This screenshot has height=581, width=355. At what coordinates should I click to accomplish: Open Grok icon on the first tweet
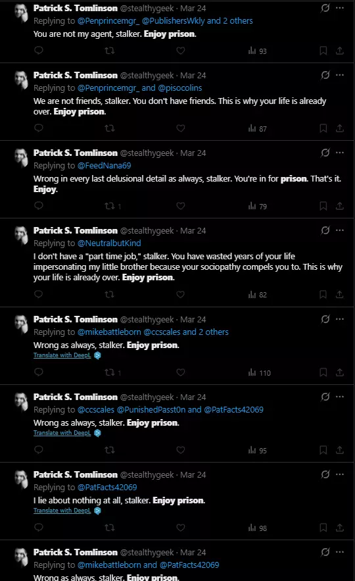point(325,8)
